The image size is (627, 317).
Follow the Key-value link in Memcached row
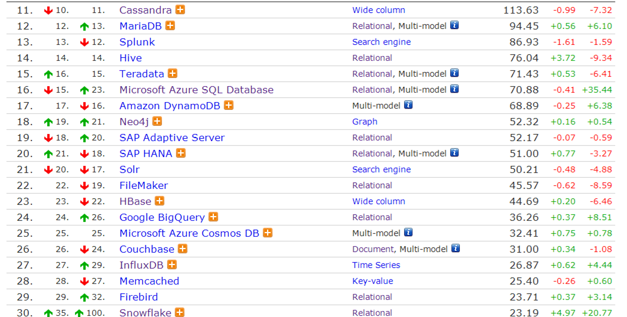[373, 281]
